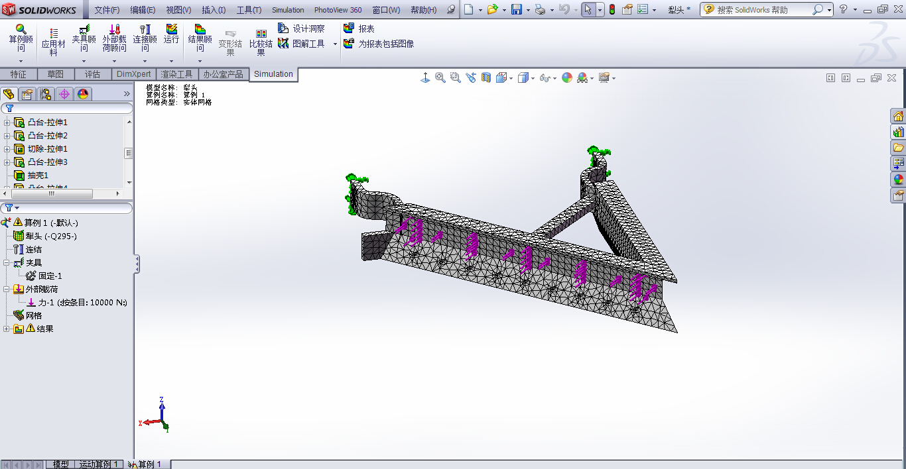Click the Rebuild traffic light icon
Viewport: 906px width, 469px height.
[x=612, y=9]
